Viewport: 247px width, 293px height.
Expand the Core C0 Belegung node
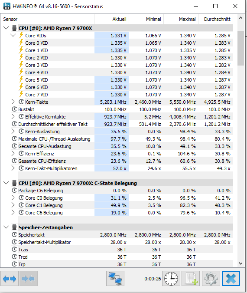pos(13,198)
